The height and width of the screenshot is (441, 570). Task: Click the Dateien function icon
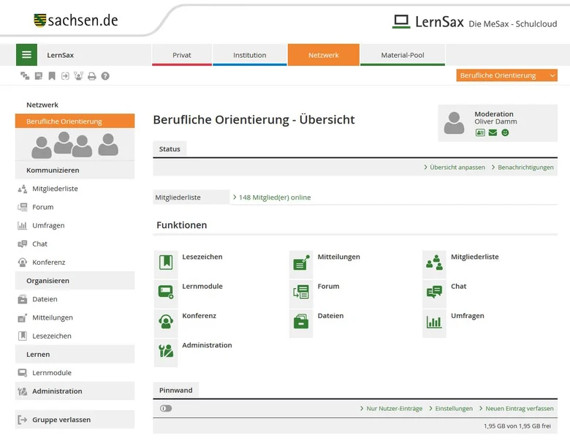pos(301,321)
